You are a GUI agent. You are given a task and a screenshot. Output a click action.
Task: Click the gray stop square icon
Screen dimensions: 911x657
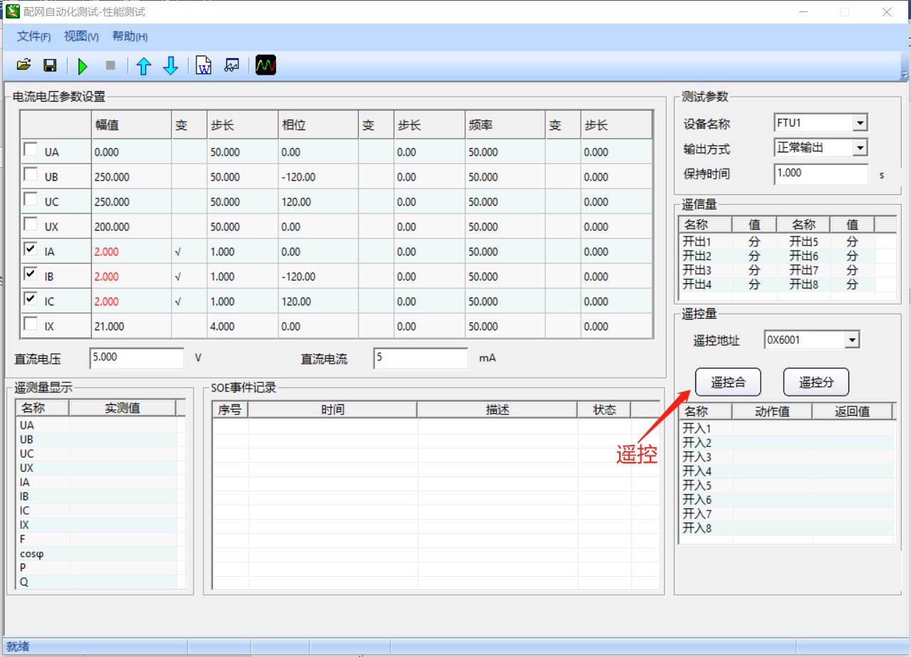click(110, 65)
